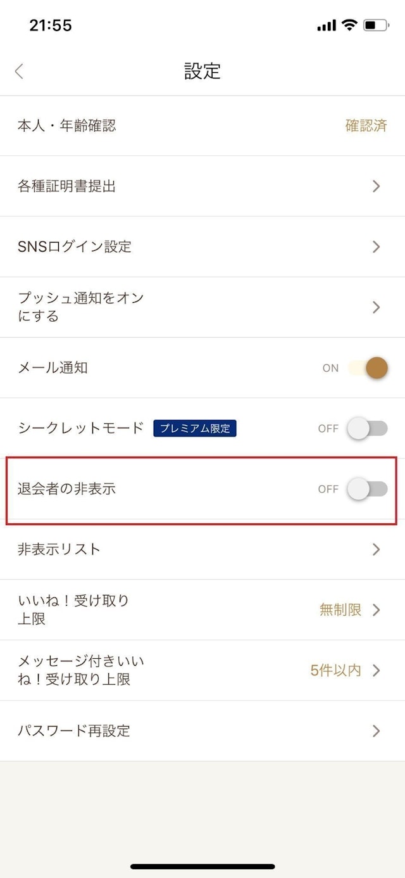Expand SNSログイン設定

click(376, 246)
